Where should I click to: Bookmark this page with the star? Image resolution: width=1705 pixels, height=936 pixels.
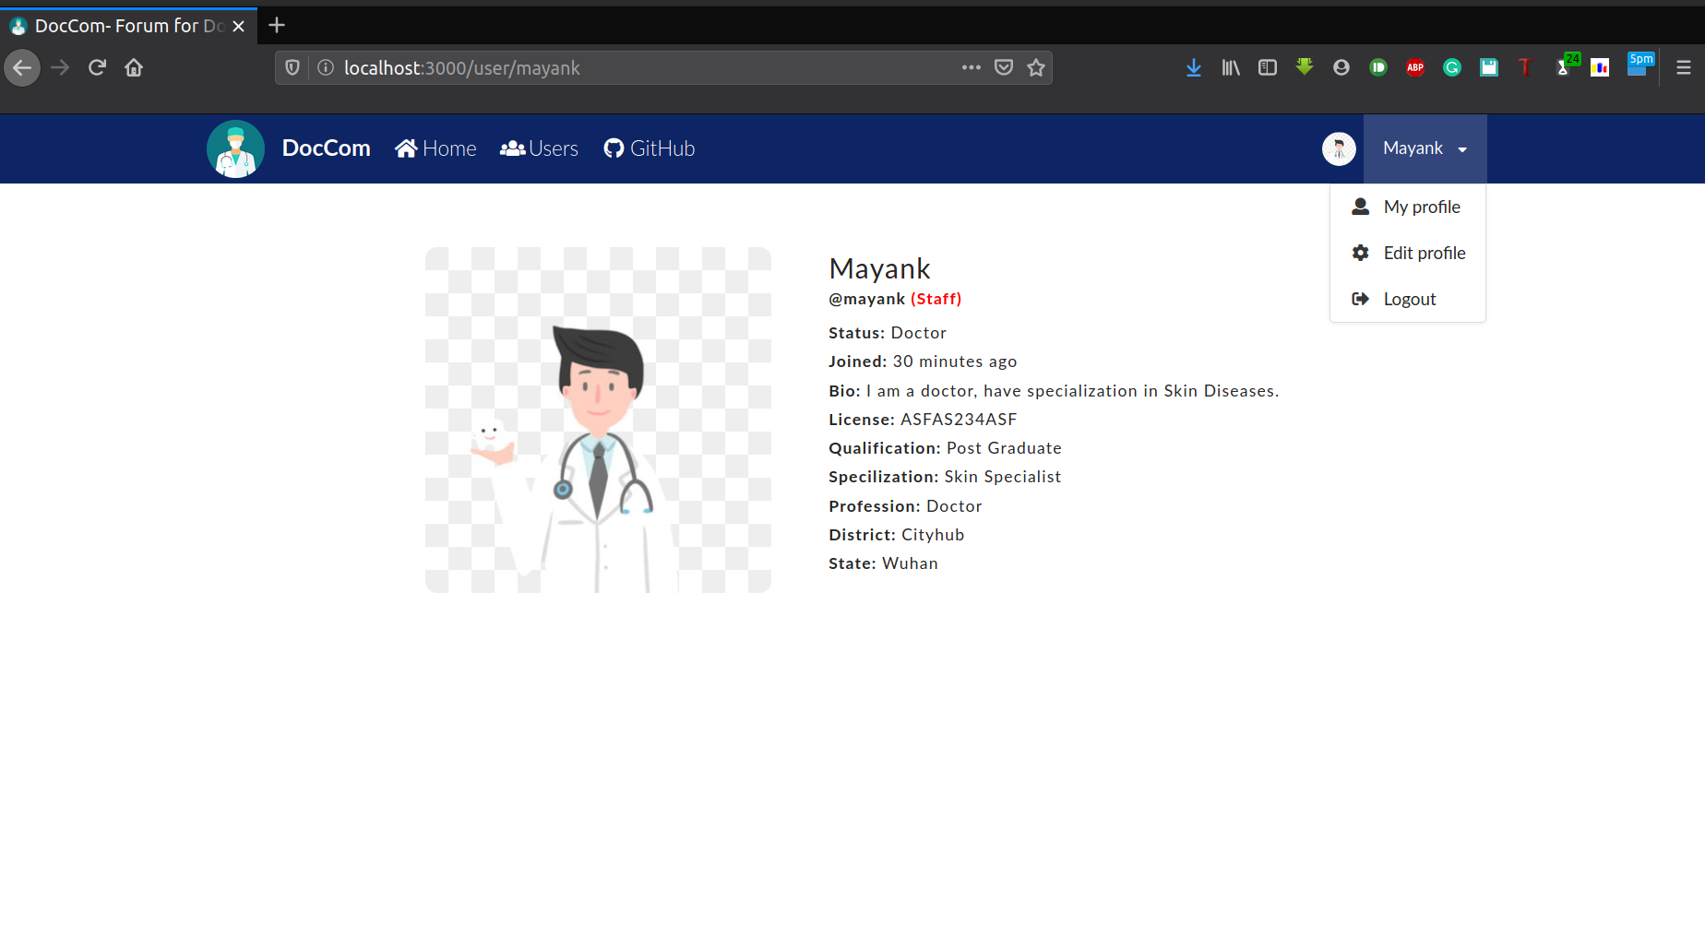point(1036,67)
